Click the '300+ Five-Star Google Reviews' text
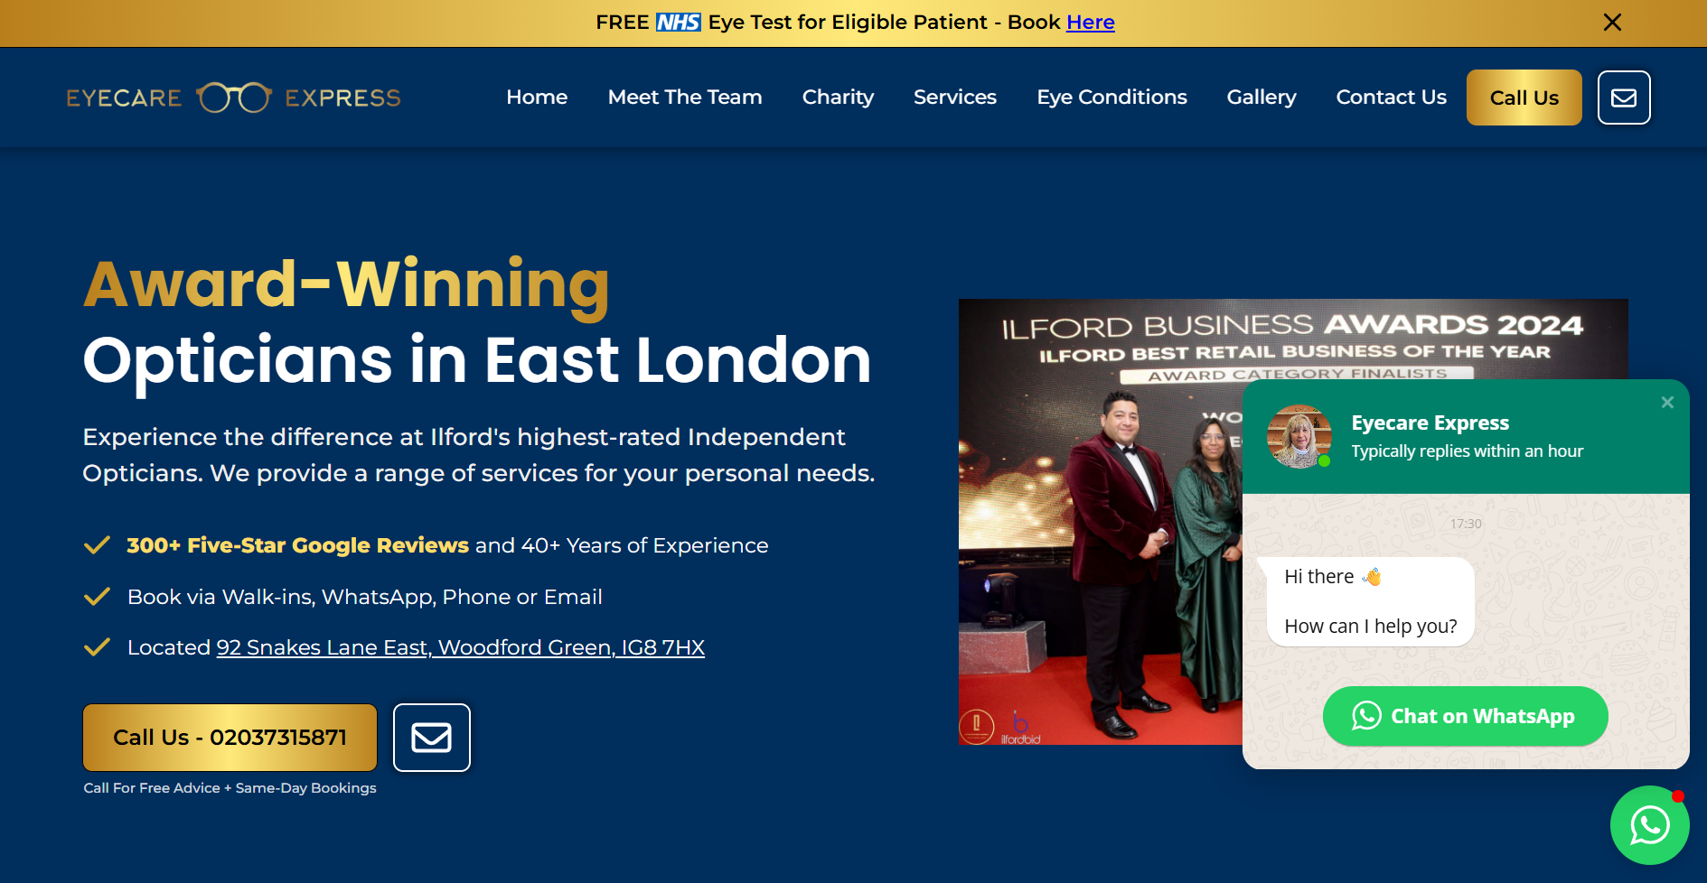This screenshot has width=1707, height=883. (x=297, y=545)
